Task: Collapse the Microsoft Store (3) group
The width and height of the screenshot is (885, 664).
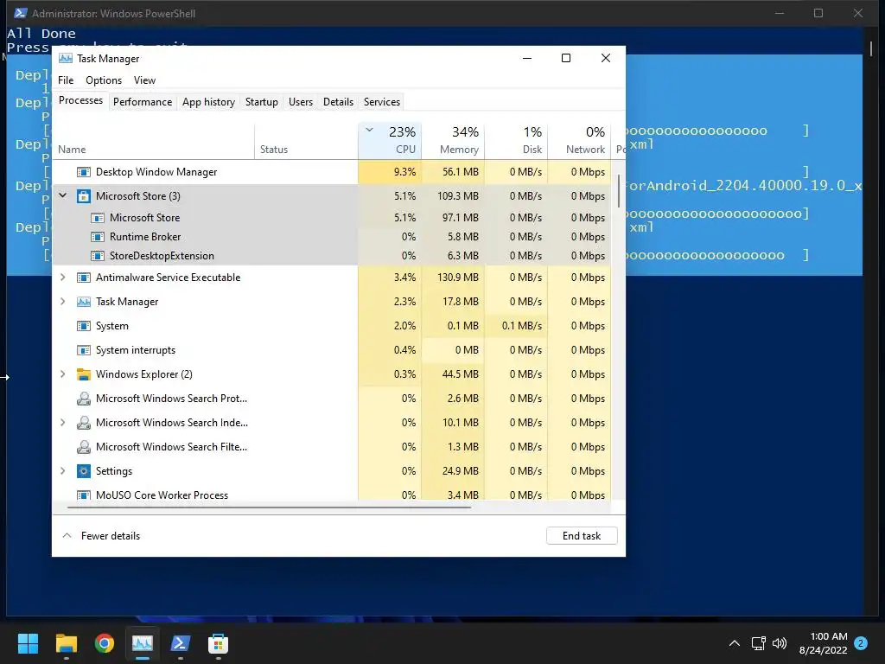Action: tap(63, 196)
